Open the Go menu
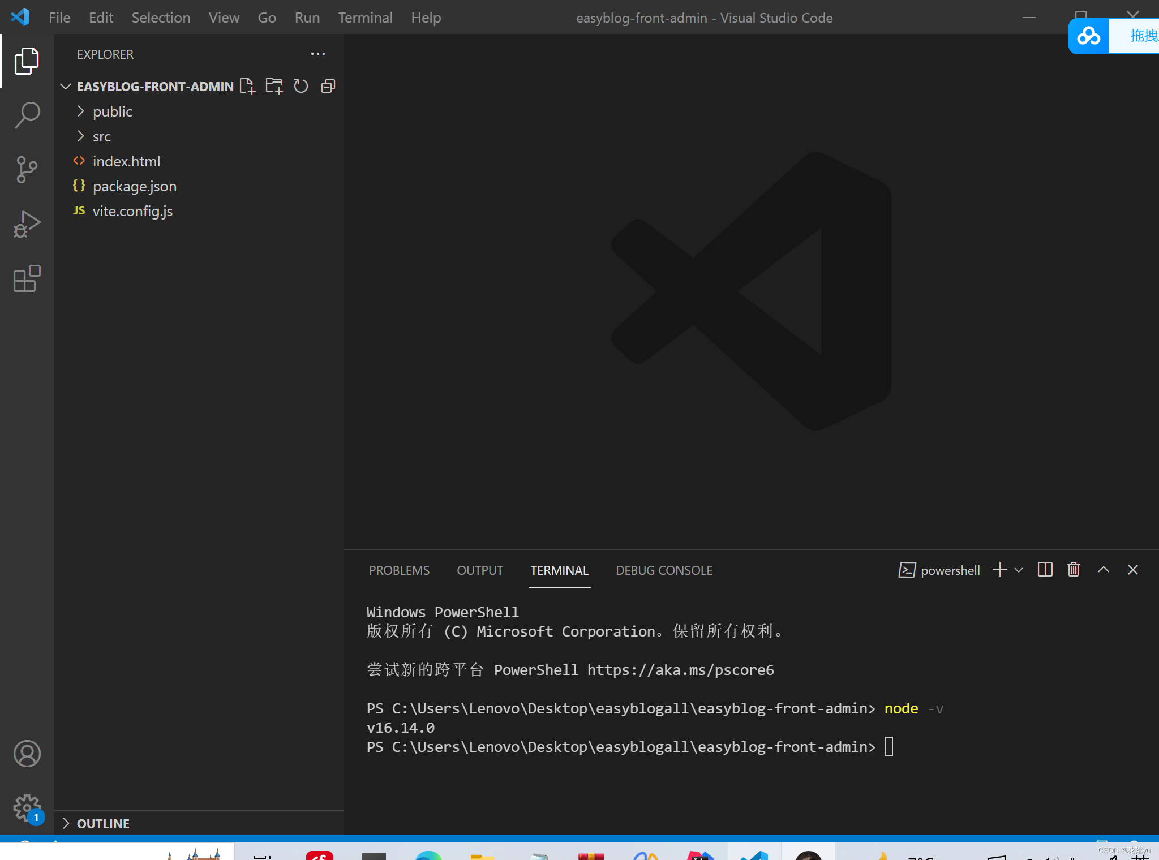 267,18
